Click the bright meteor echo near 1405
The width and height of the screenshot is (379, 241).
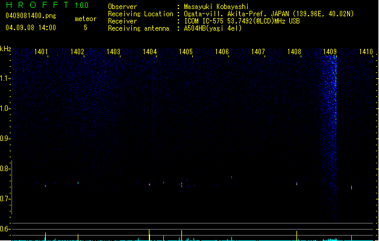[x=181, y=184]
